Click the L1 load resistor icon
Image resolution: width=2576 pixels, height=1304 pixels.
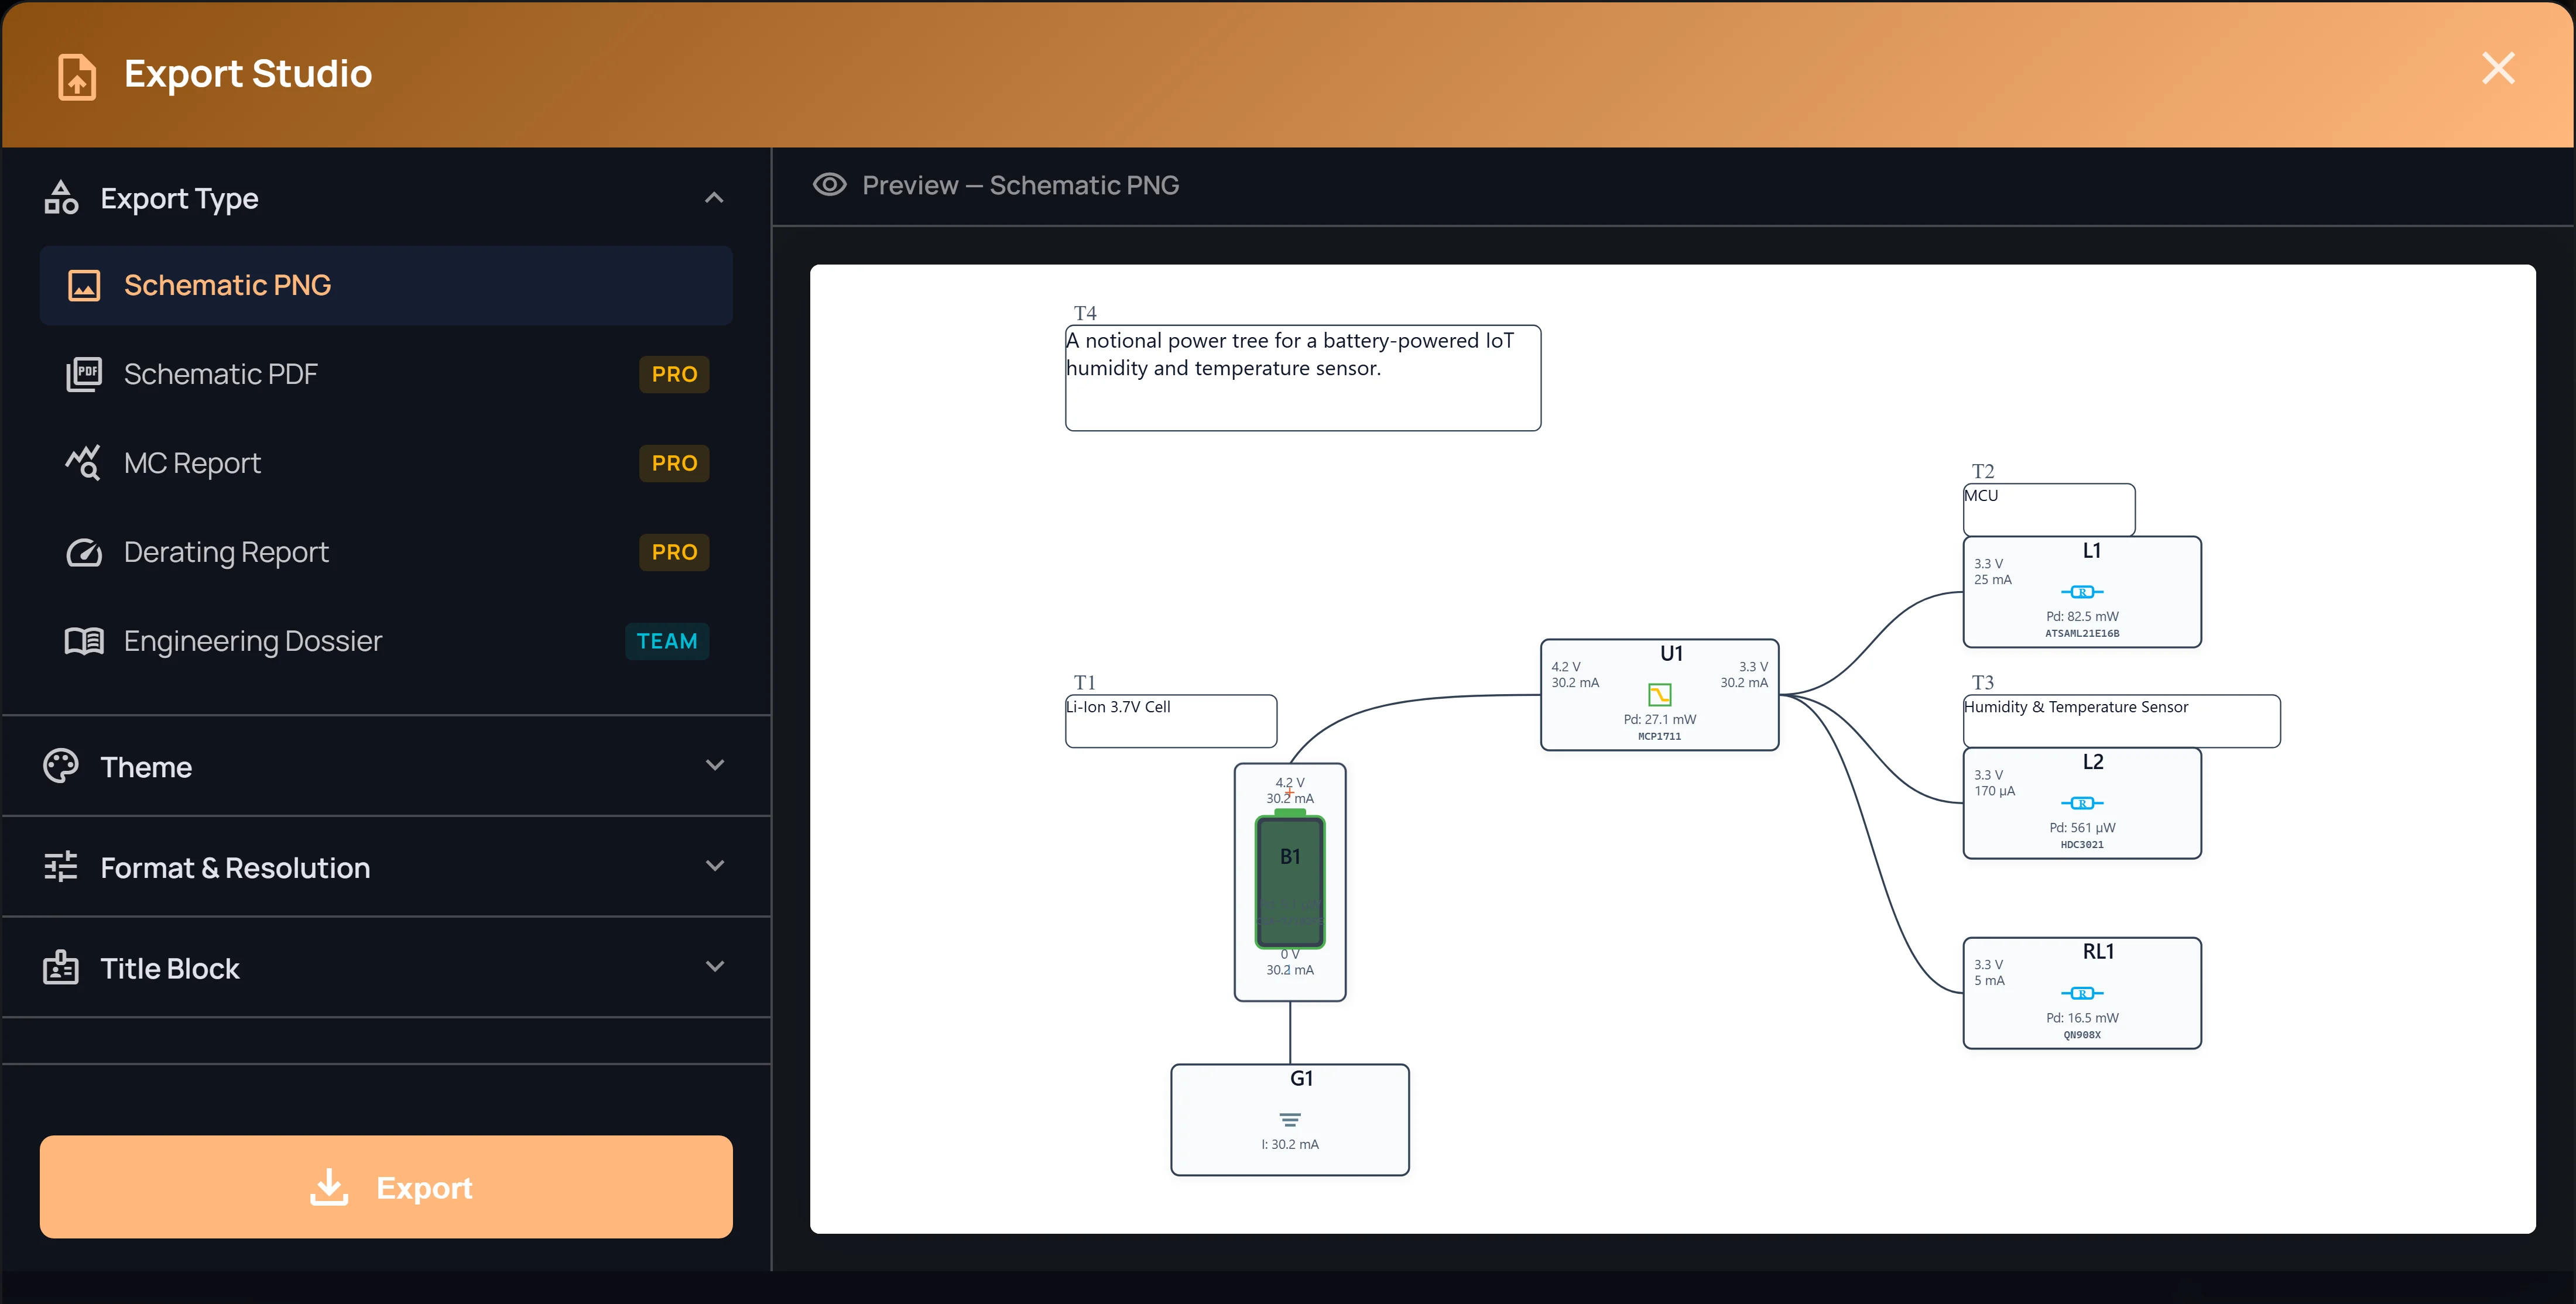click(x=2082, y=592)
